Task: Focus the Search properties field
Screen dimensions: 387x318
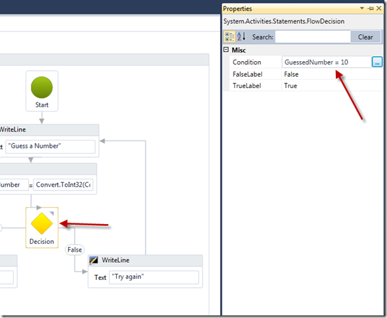Action: pos(313,37)
